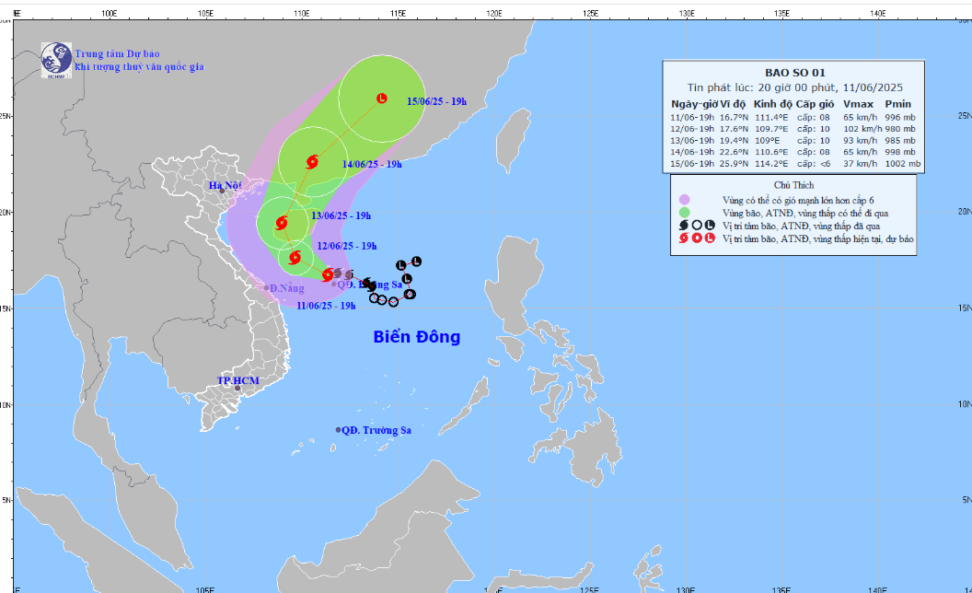Click the black circle icon in the legend
972x593 pixels.
(x=697, y=226)
